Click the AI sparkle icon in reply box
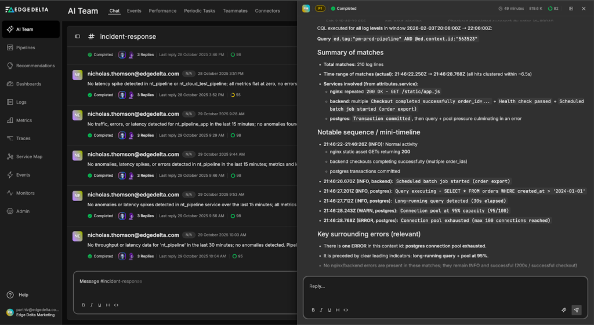Viewport: 594px width, 325px height. [563, 310]
